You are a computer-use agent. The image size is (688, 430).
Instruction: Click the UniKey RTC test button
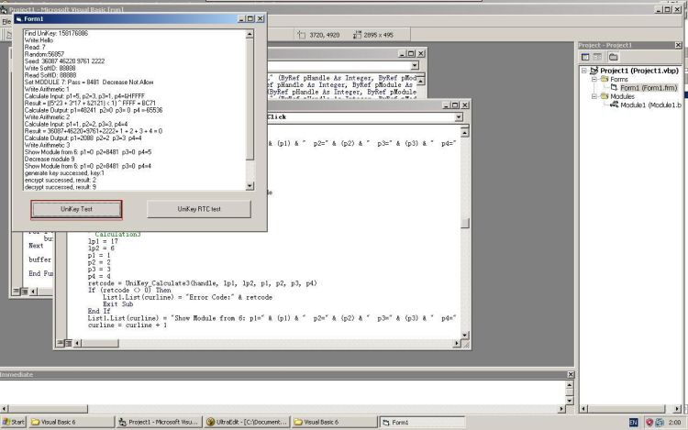pyautogui.click(x=199, y=209)
